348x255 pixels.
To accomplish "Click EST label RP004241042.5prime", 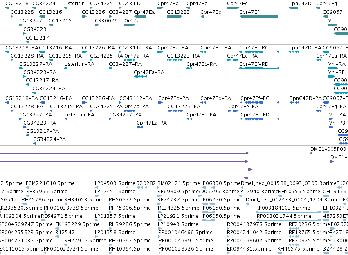I will [254, 233].
